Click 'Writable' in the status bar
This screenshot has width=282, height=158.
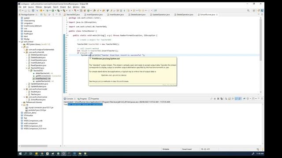point(166,149)
